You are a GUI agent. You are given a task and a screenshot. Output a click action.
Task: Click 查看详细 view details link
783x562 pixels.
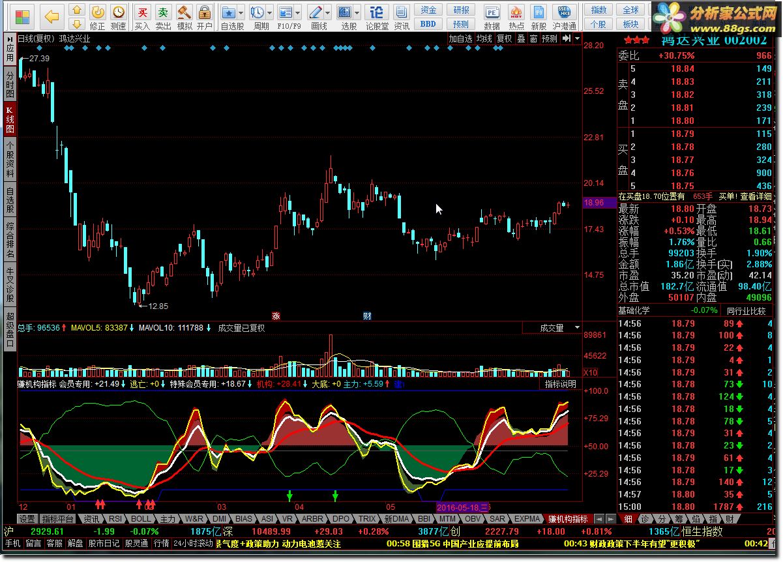pos(755,196)
